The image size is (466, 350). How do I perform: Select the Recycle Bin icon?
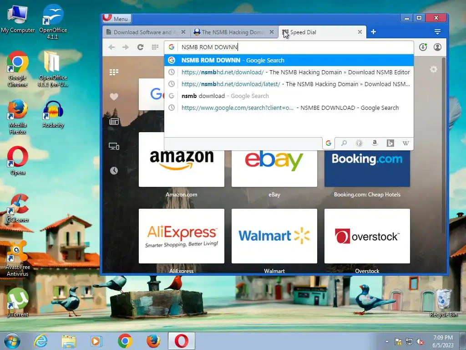click(x=443, y=303)
